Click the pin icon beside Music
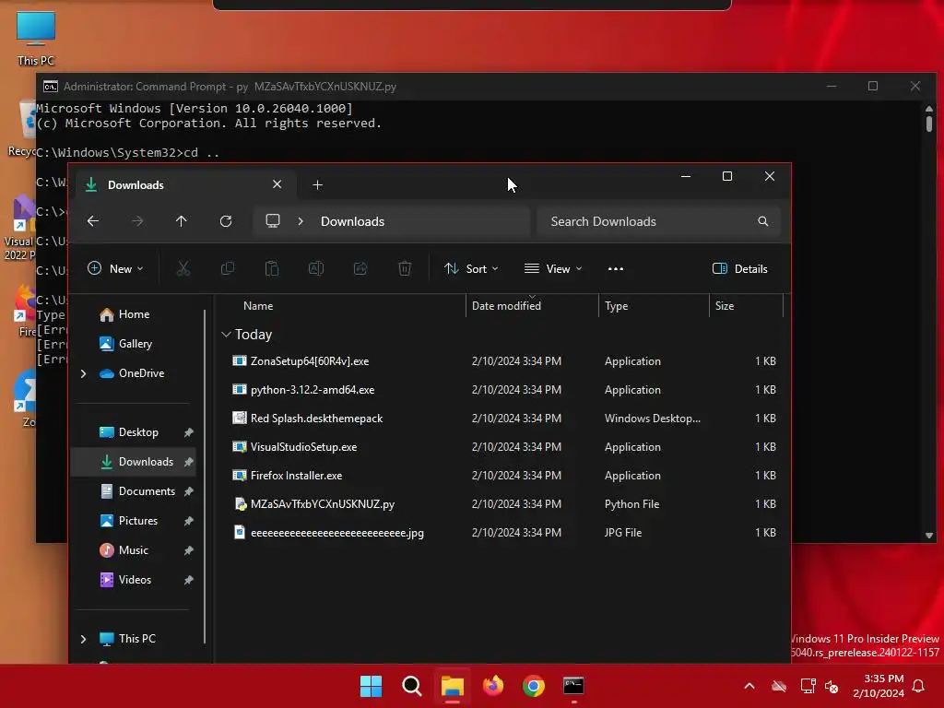This screenshot has width=944, height=708. (188, 550)
